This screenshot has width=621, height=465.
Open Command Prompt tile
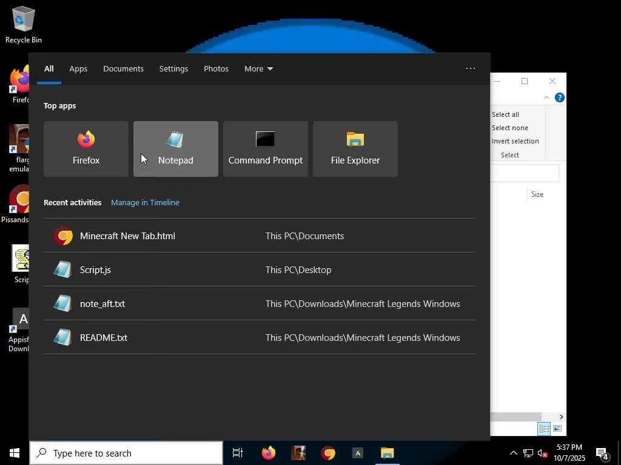point(266,149)
